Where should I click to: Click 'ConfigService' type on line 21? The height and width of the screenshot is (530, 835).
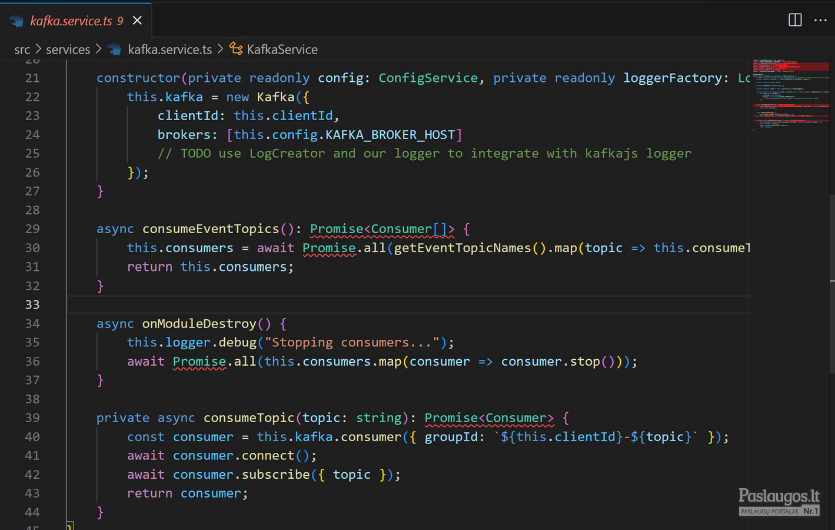(428, 78)
